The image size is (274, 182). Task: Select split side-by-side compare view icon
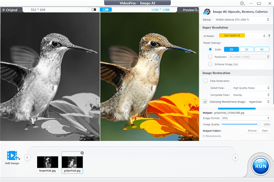(x=106, y=10)
